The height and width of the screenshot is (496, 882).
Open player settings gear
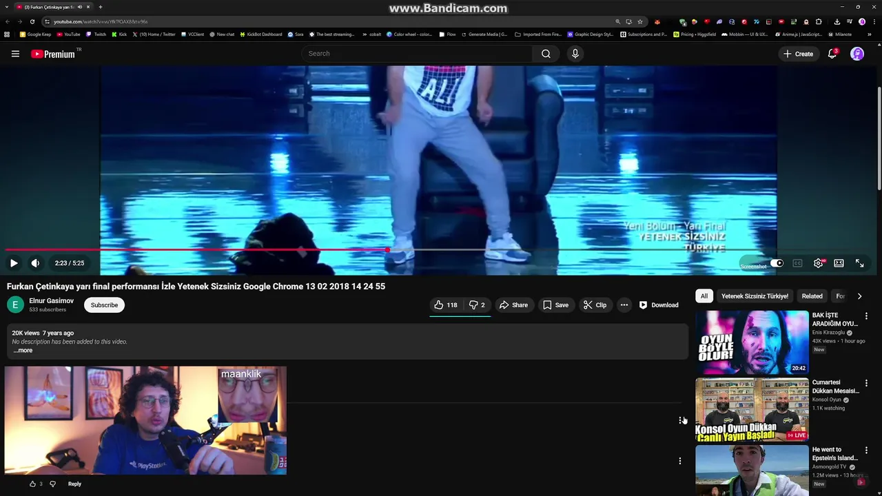point(819,263)
